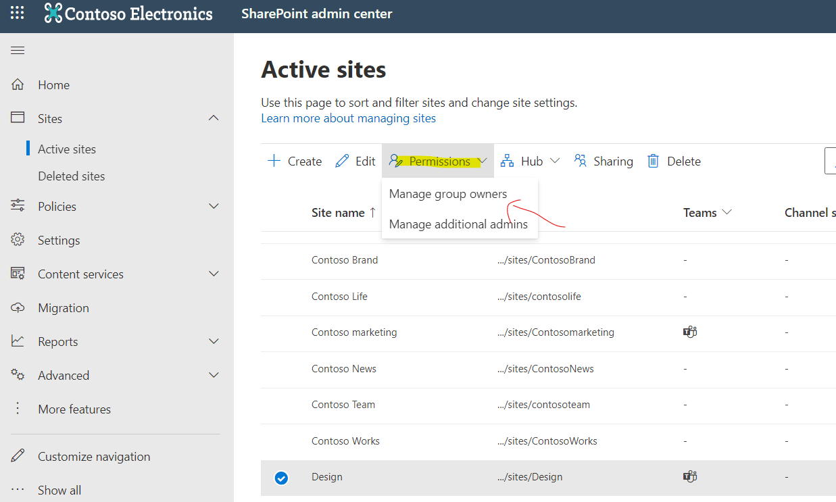This screenshot has height=502, width=836.
Task: Click the .../sites/ContosoBrand URL cell
Action: 546,259
